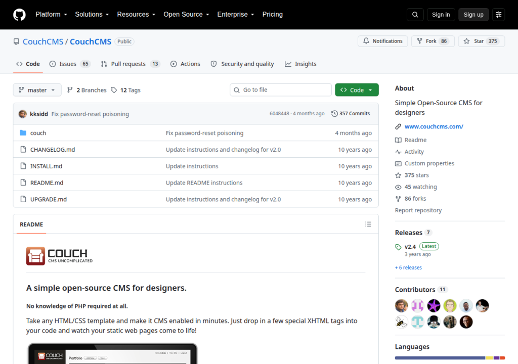Open the Actions tab
Screen dimensions: 518x364
185,64
